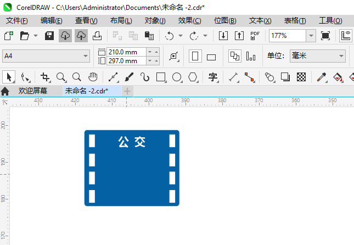Open the 布局(L) menu

(x=121, y=20)
